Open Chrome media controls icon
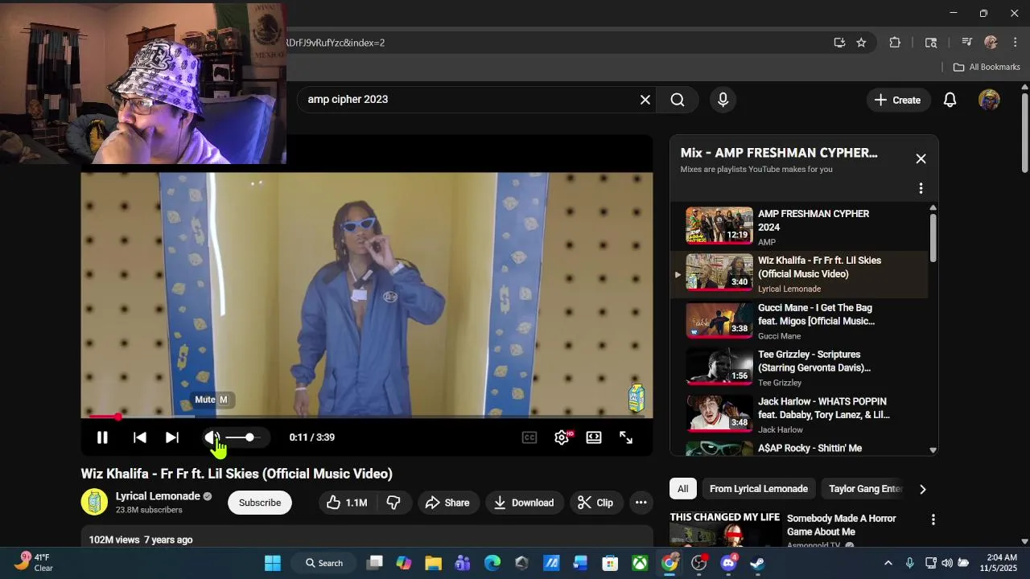Image resolution: width=1030 pixels, height=579 pixels. [966, 43]
